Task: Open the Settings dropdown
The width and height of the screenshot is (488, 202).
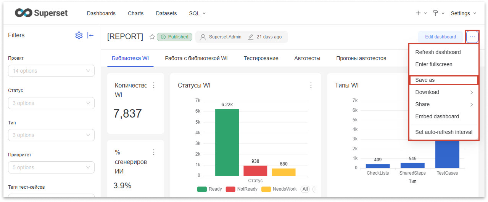Action: [x=463, y=13]
